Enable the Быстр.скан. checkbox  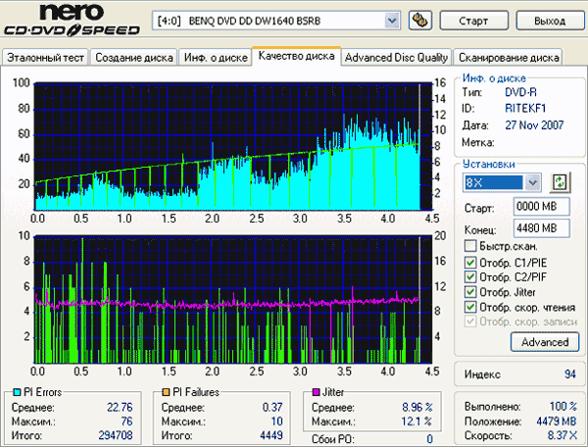click(469, 246)
